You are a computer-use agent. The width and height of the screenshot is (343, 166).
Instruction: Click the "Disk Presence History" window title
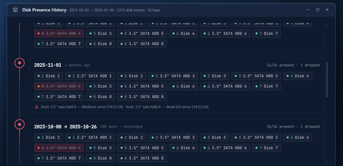point(44,10)
